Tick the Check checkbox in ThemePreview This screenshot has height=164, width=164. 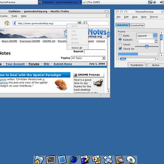pyautogui.click(x=120, y=44)
